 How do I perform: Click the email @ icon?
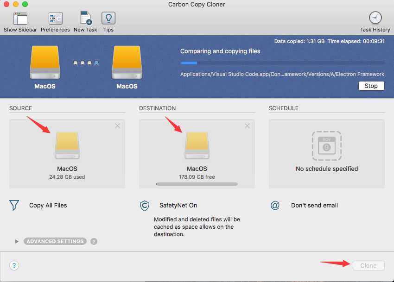(275, 206)
